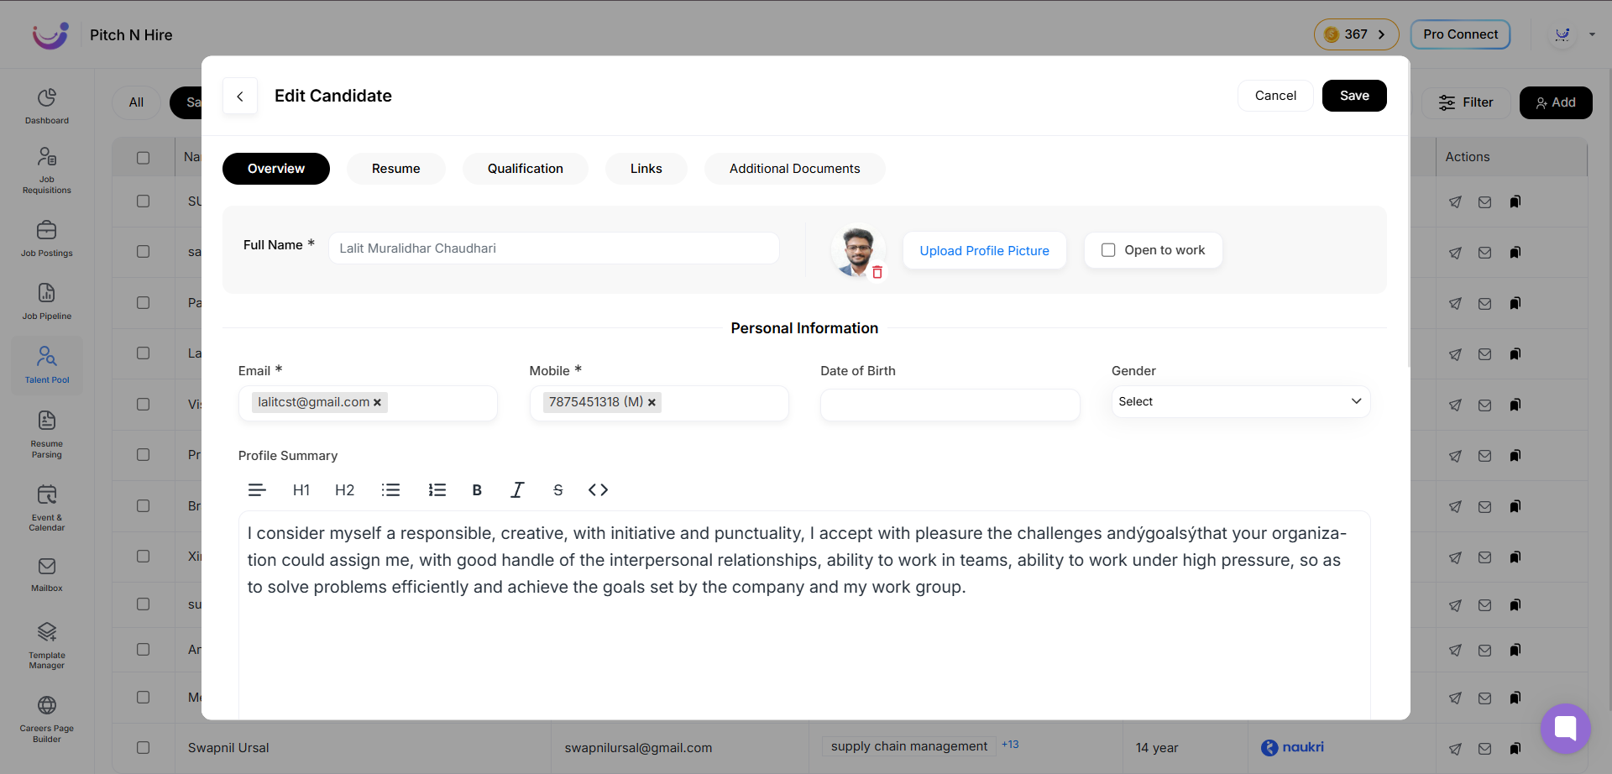The height and width of the screenshot is (774, 1612).
Task: Open Job Pipeline in the sidebar
Action: [x=47, y=302]
